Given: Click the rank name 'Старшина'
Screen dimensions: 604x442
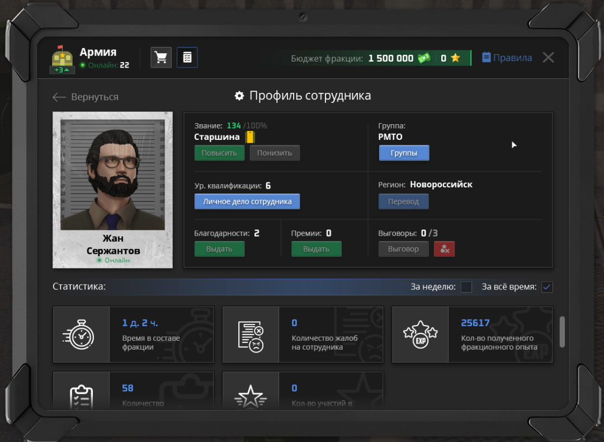Looking at the screenshot, I should [217, 137].
